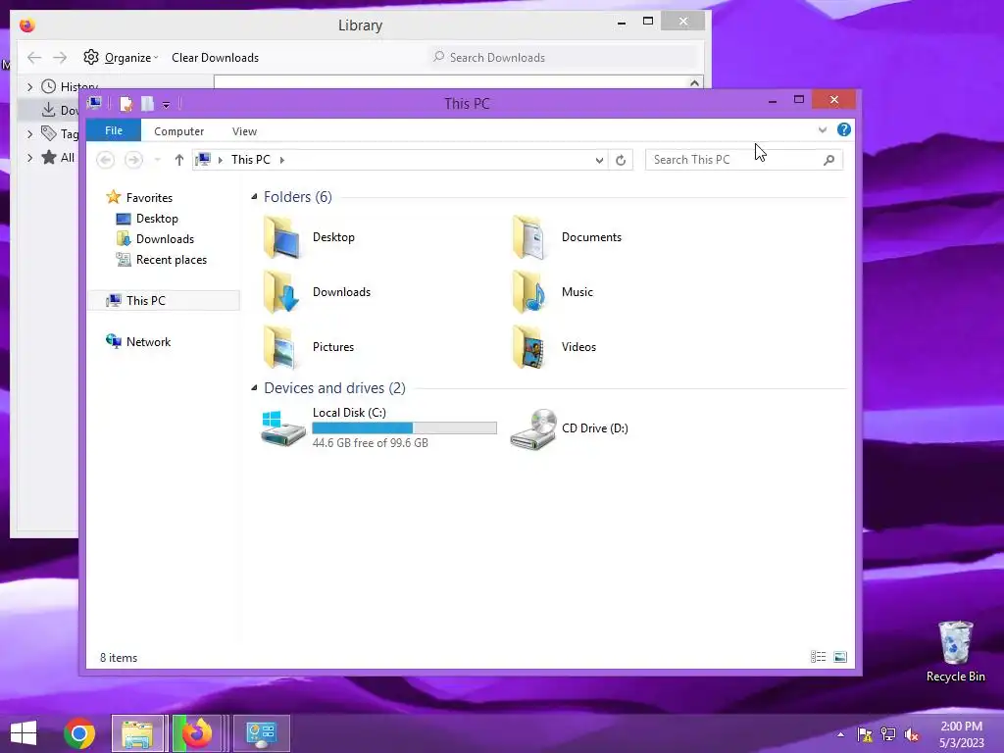
Task: Open the Computer ribbon tab
Action: pyautogui.click(x=178, y=131)
